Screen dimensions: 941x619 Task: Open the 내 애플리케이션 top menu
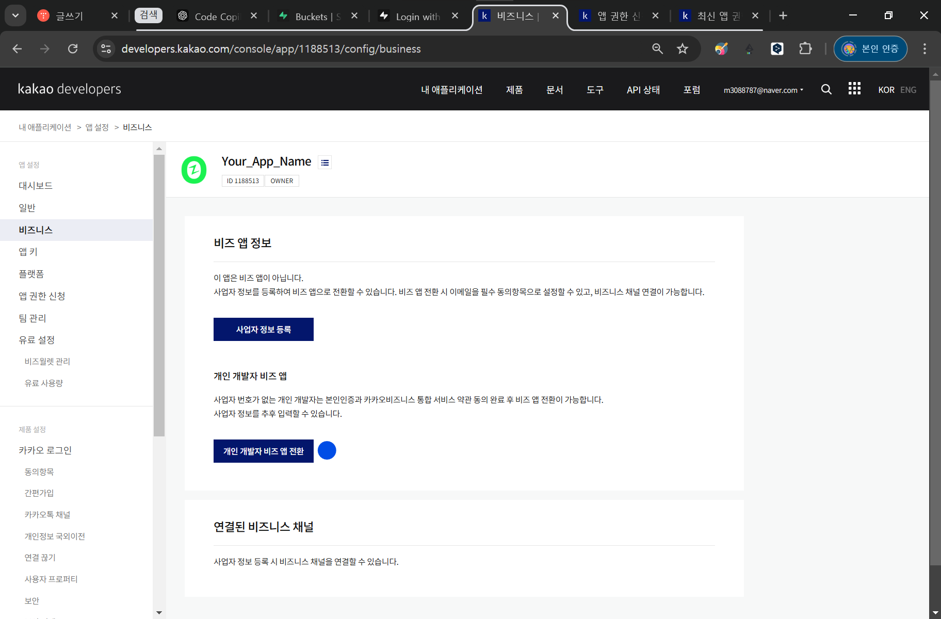pyautogui.click(x=452, y=90)
